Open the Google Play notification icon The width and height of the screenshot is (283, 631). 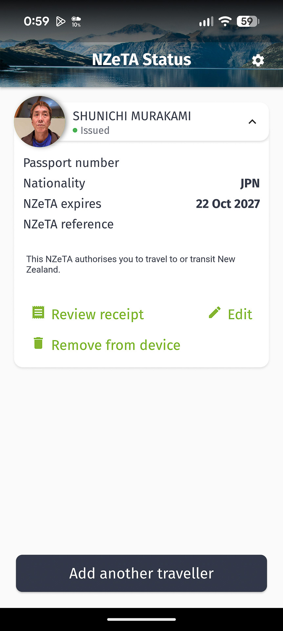tap(60, 21)
